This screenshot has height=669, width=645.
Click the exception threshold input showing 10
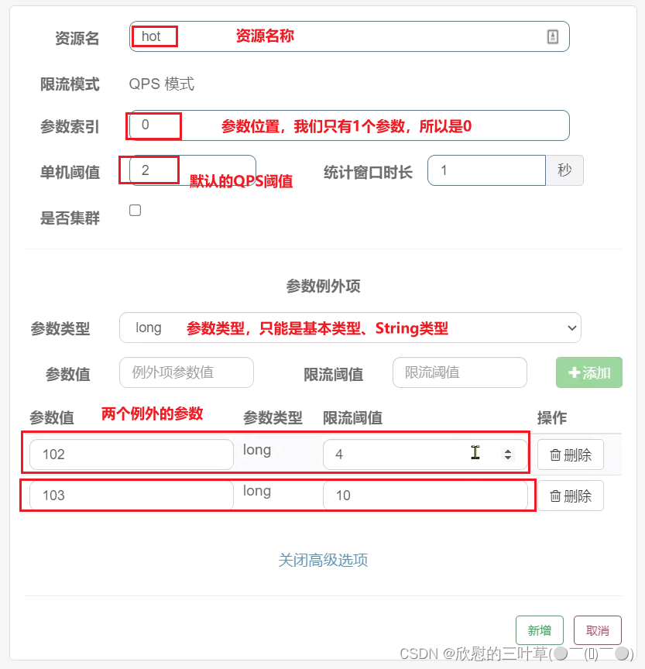pos(426,496)
